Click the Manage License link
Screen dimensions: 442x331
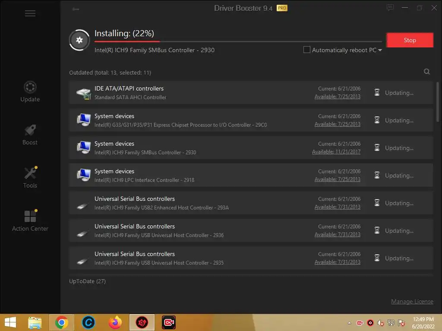(x=412, y=301)
